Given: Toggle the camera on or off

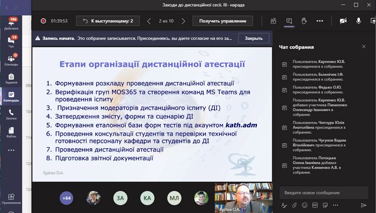Looking at the screenshot, I should click(343, 21).
